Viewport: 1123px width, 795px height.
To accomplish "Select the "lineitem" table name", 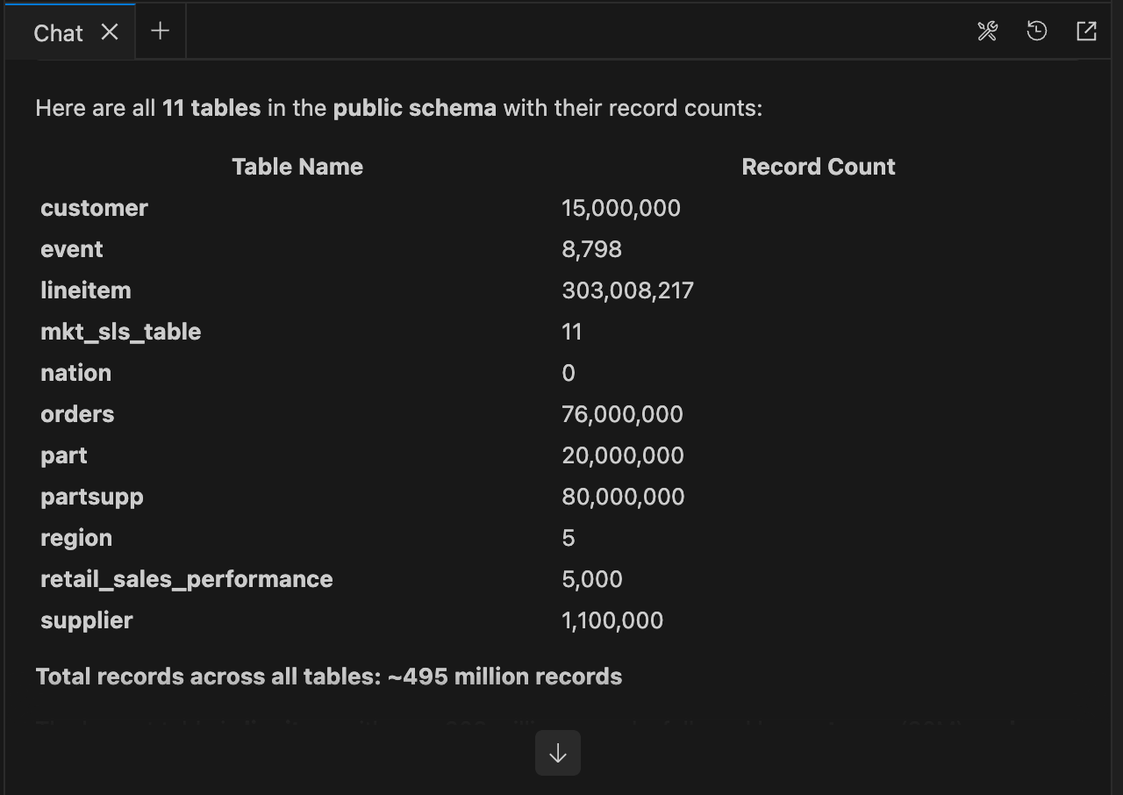I will coord(85,290).
